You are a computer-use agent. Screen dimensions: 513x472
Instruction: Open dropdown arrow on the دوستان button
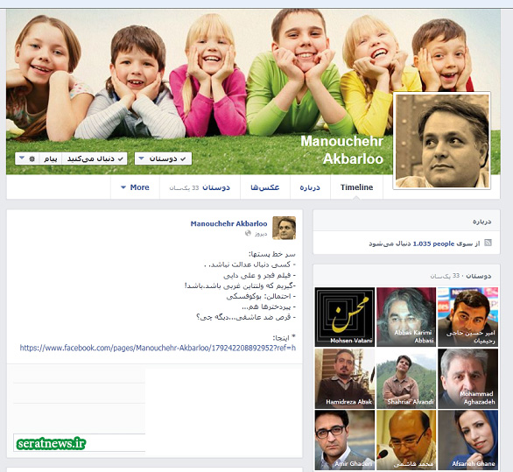(141, 159)
